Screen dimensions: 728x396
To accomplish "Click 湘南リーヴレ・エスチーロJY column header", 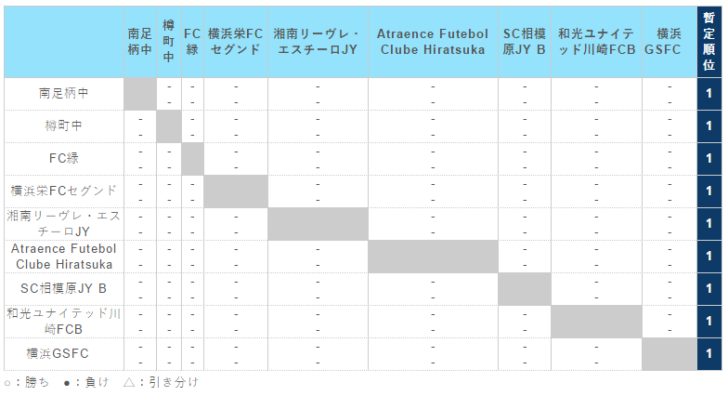I will pyautogui.click(x=318, y=42).
